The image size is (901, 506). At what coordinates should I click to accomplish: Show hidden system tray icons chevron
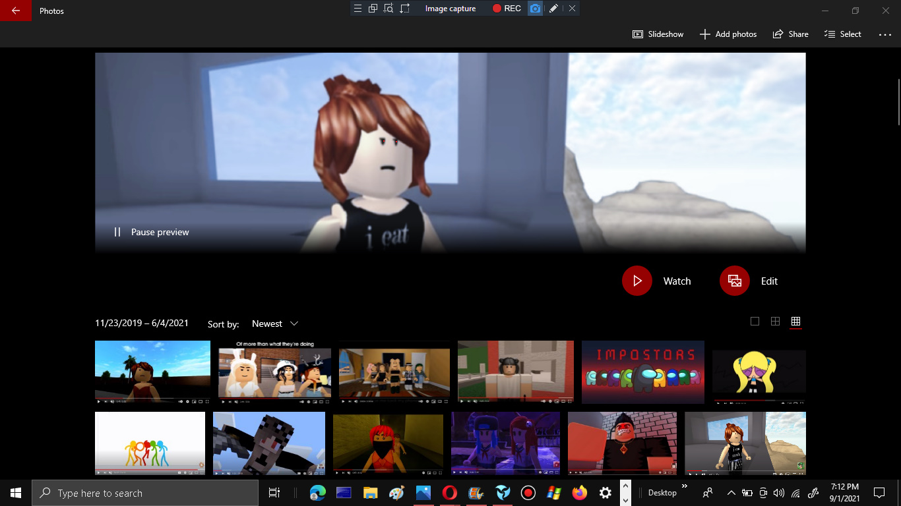point(731,493)
